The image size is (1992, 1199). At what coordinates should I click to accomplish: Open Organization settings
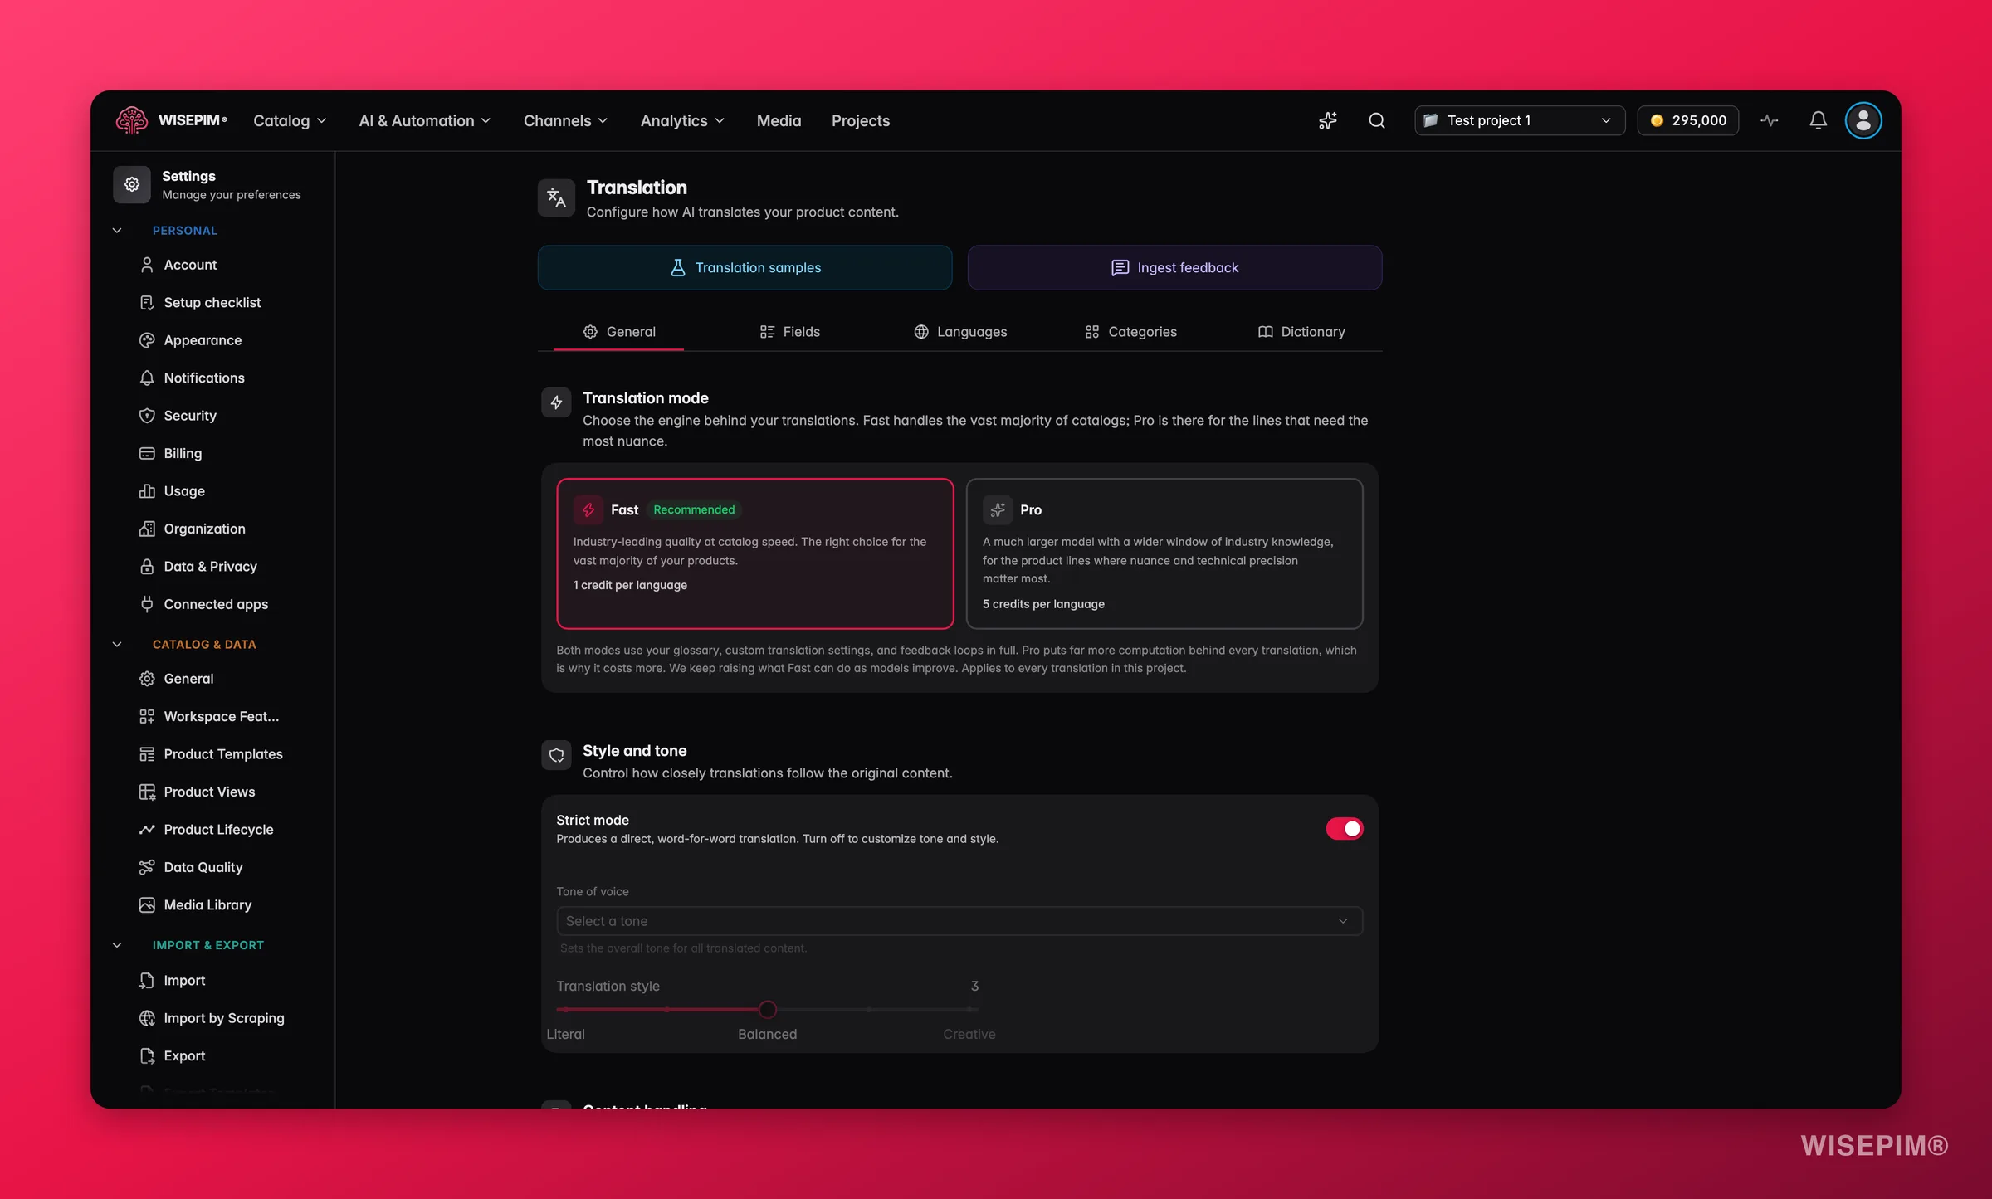[204, 529]
